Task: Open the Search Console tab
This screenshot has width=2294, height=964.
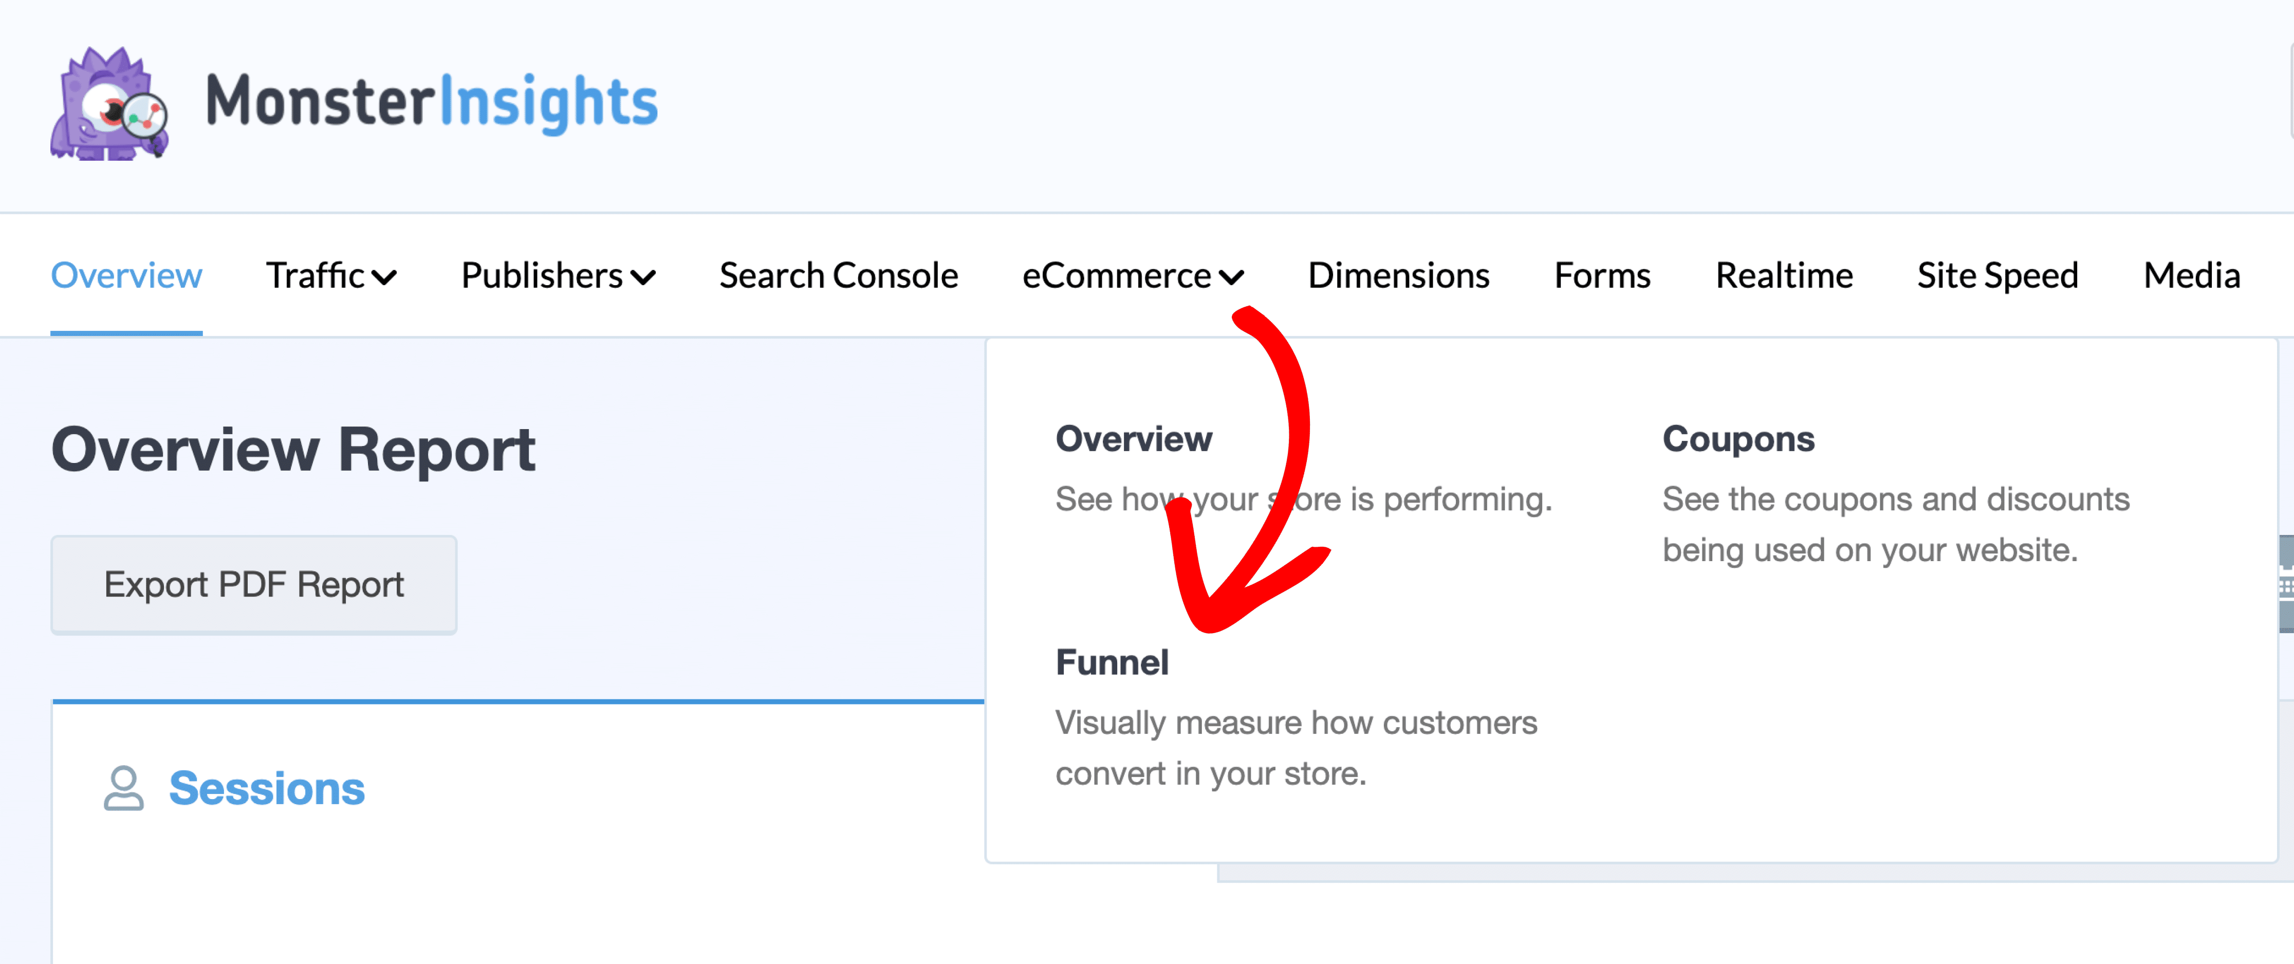Action: [x=838, y=276]
